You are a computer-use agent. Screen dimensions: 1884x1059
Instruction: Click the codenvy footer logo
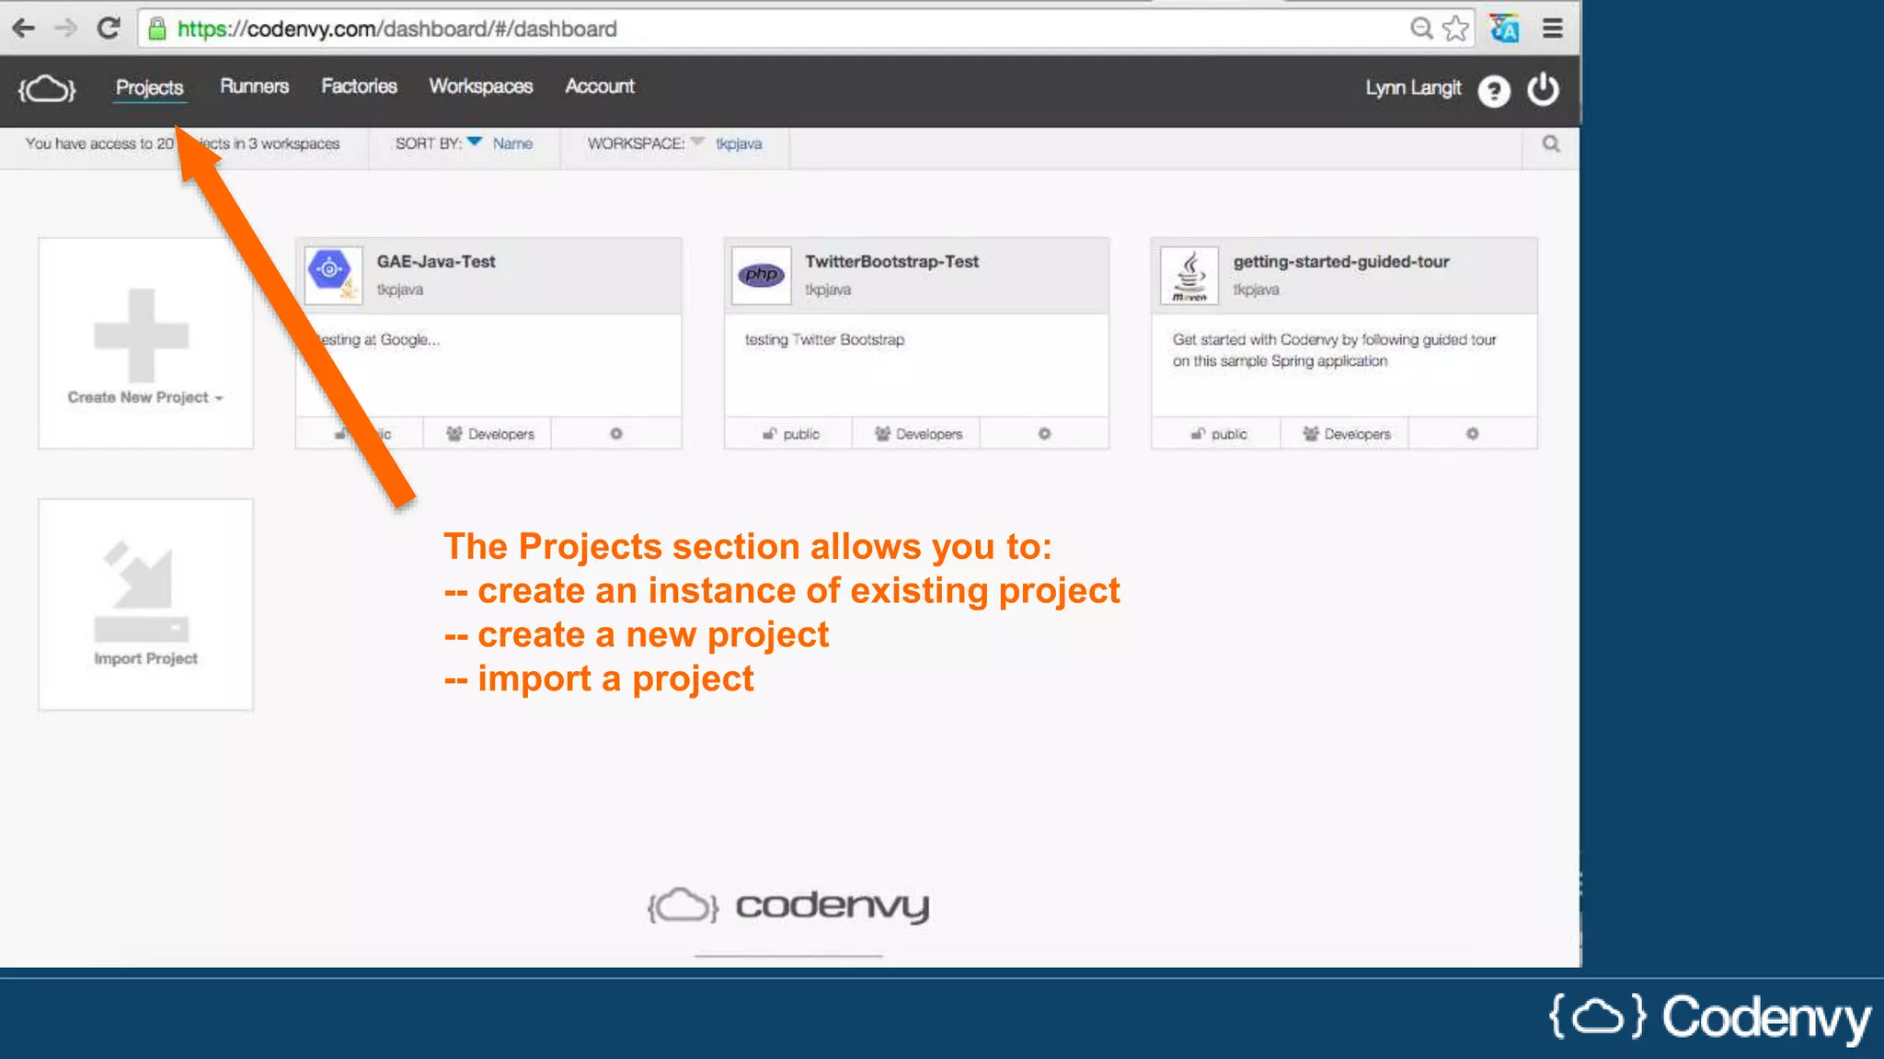788,905
